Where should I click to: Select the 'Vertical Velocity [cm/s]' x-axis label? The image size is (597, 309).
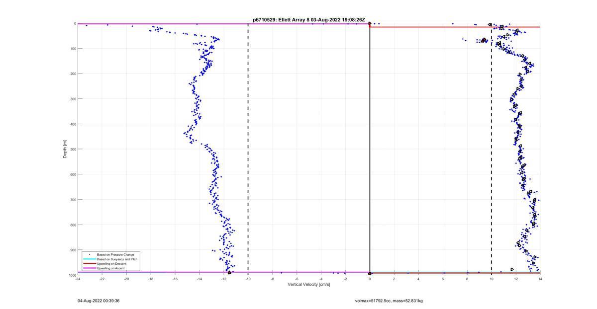coord(308,285)
